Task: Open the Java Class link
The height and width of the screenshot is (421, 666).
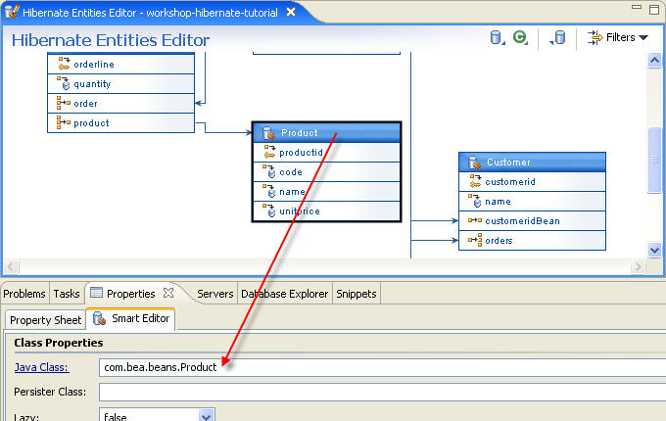Action: tap(41, 367)
